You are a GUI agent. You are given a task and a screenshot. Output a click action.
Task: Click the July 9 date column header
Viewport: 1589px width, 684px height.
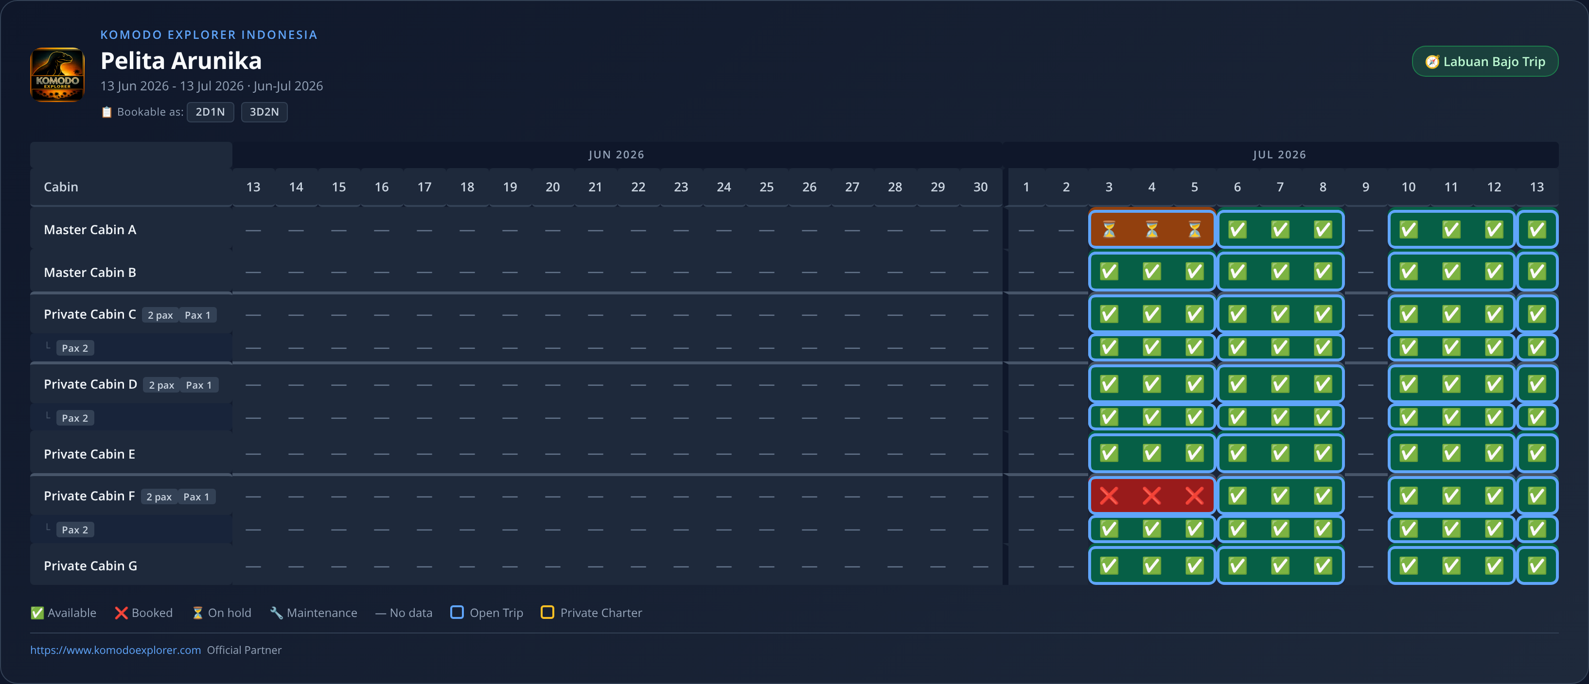[x=1366, y=187]
